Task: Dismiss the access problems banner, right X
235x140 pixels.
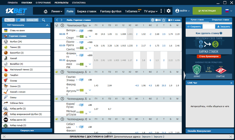Action: (x=231, y=136)
